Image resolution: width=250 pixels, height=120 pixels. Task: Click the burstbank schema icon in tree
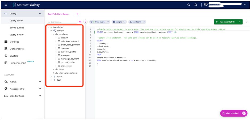click(56, 34)
